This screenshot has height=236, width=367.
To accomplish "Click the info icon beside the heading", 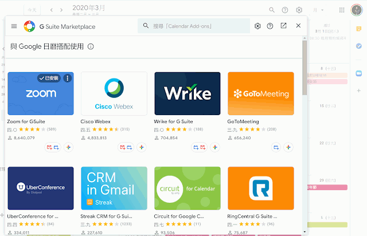I will click(91, 46).
